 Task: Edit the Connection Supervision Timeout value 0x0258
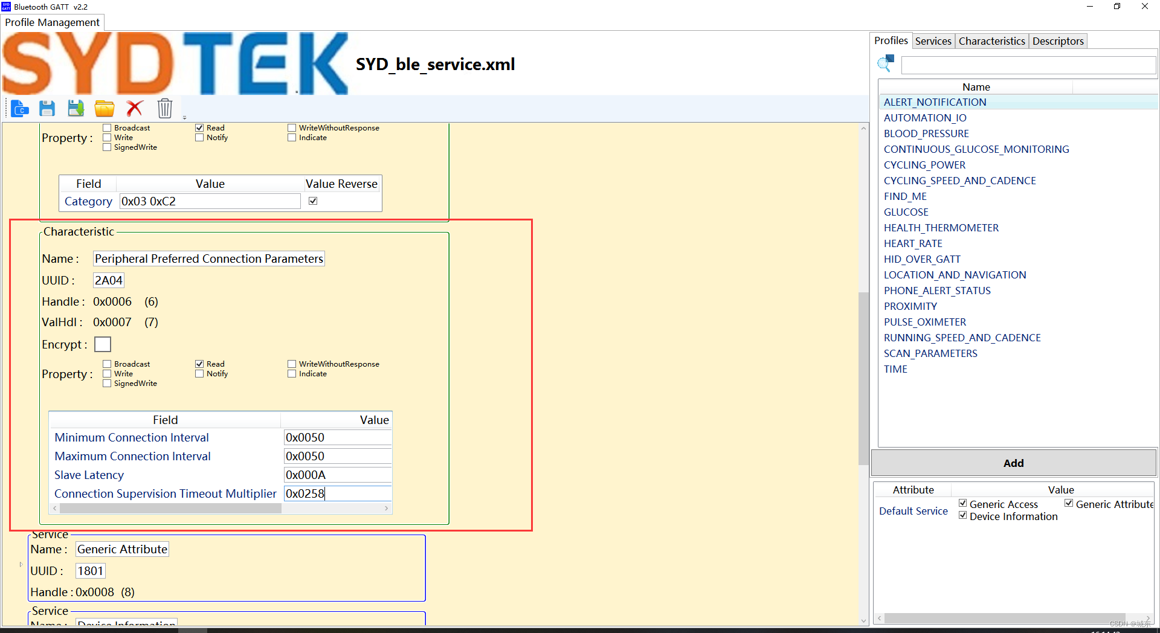pyautogui.click(x=338, y=493)
